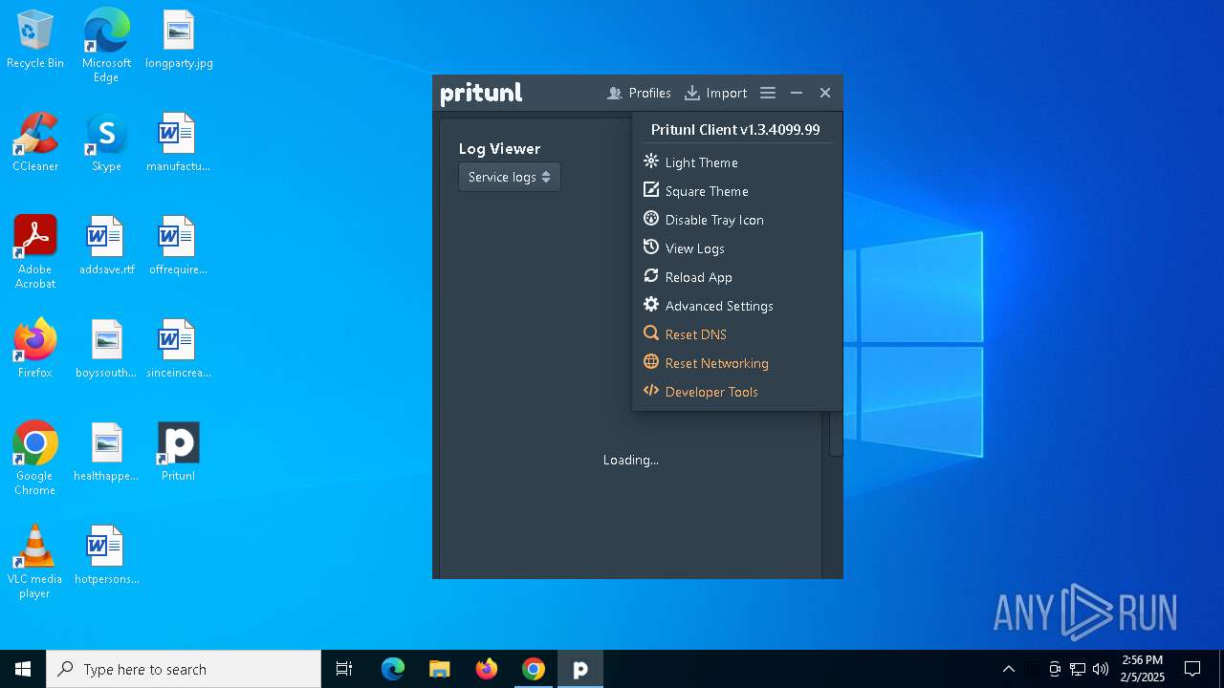Select the boyssouth... image file icon

tap(106, 350)
